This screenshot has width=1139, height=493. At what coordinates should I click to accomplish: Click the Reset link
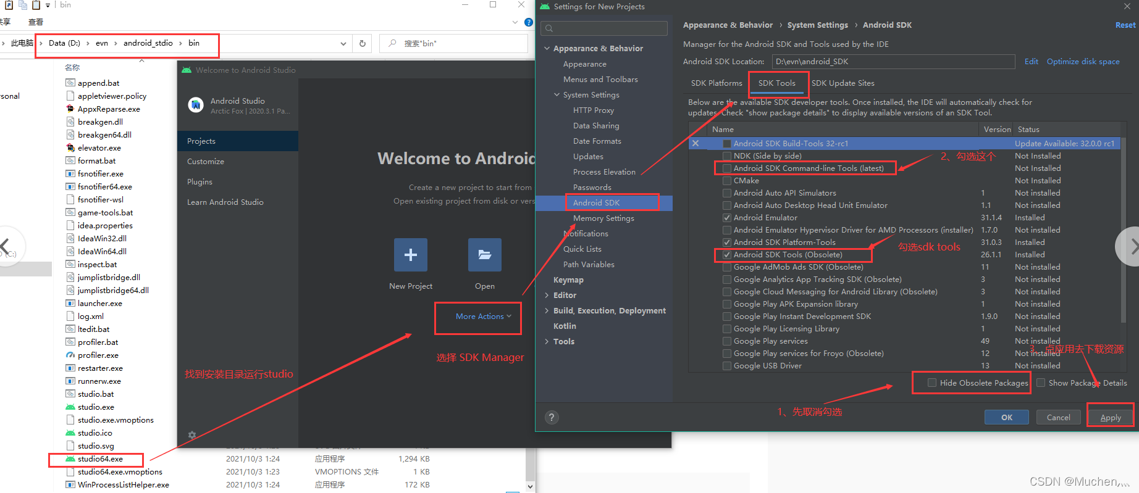(1125, 25)
